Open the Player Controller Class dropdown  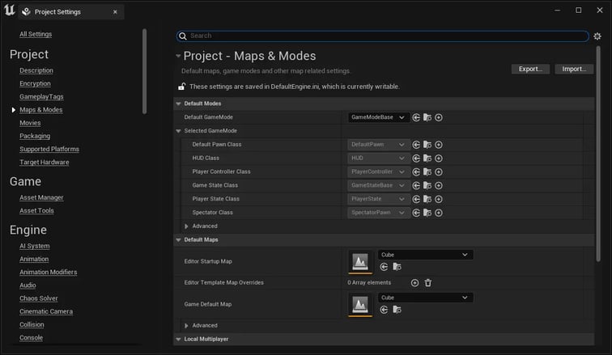coord(379,172)
